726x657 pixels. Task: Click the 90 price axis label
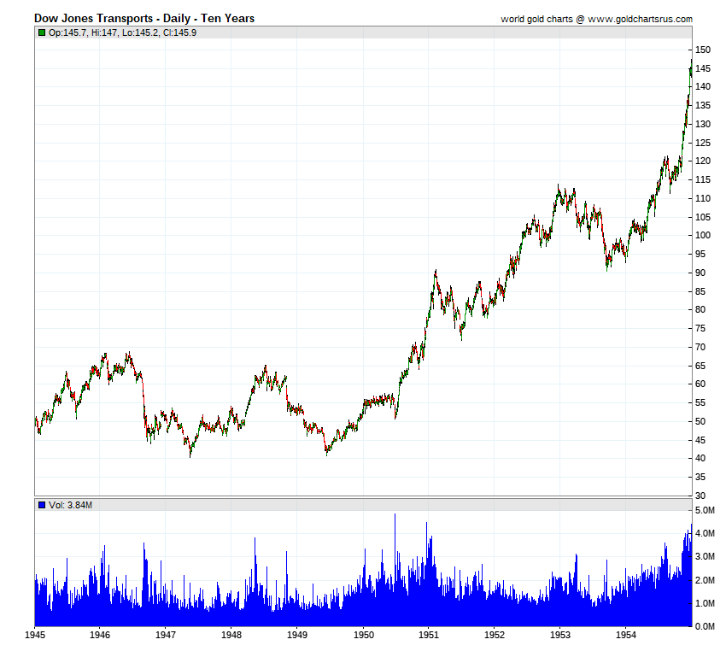pyautogui.click(x=700, y=273)
